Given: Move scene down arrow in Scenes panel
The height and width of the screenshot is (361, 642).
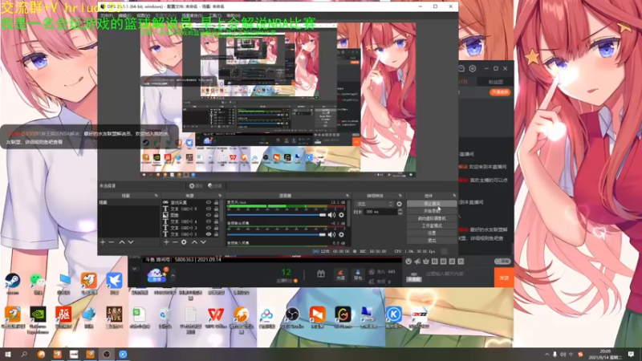Looking at the screenshot, I should [131, 242].
